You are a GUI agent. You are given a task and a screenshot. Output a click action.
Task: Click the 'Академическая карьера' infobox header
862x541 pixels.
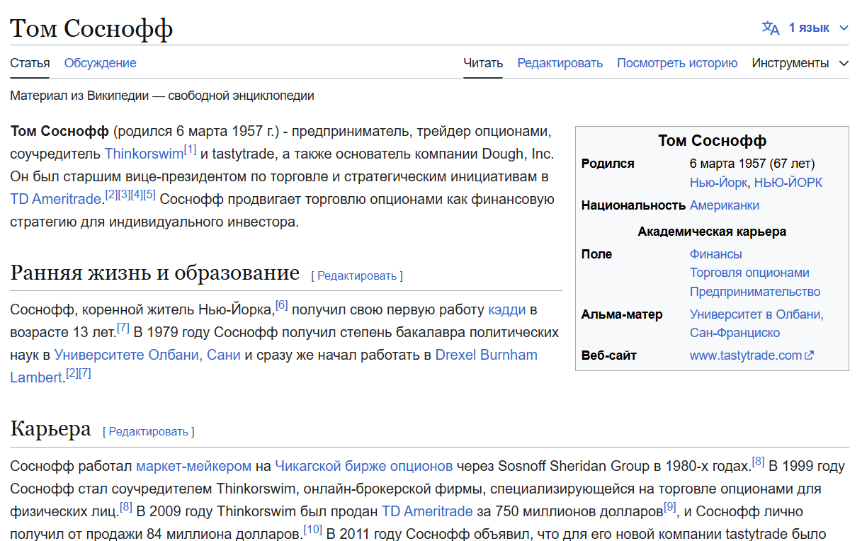pyautogui.click(x=712, y=232)
